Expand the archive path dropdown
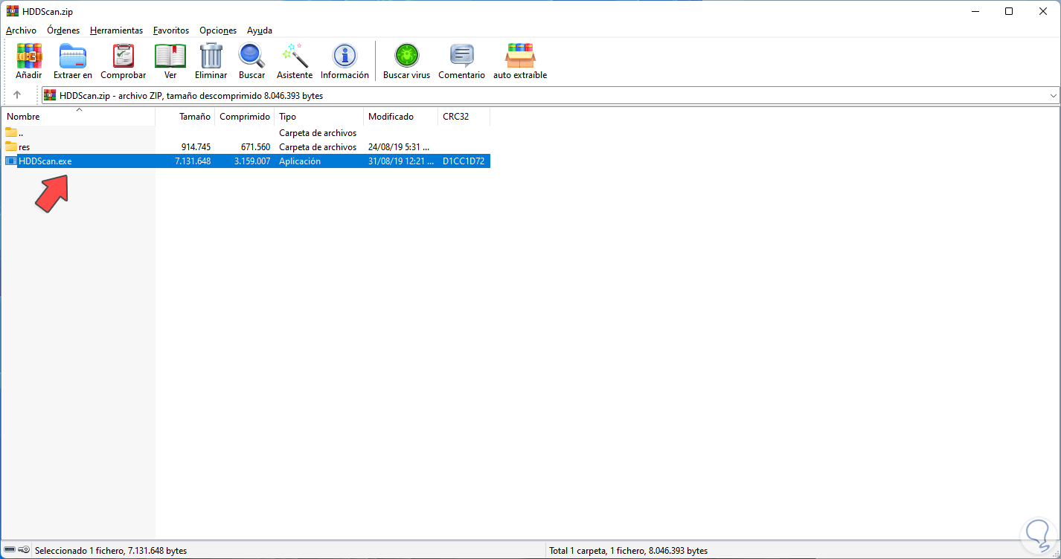 [1053, 96]
